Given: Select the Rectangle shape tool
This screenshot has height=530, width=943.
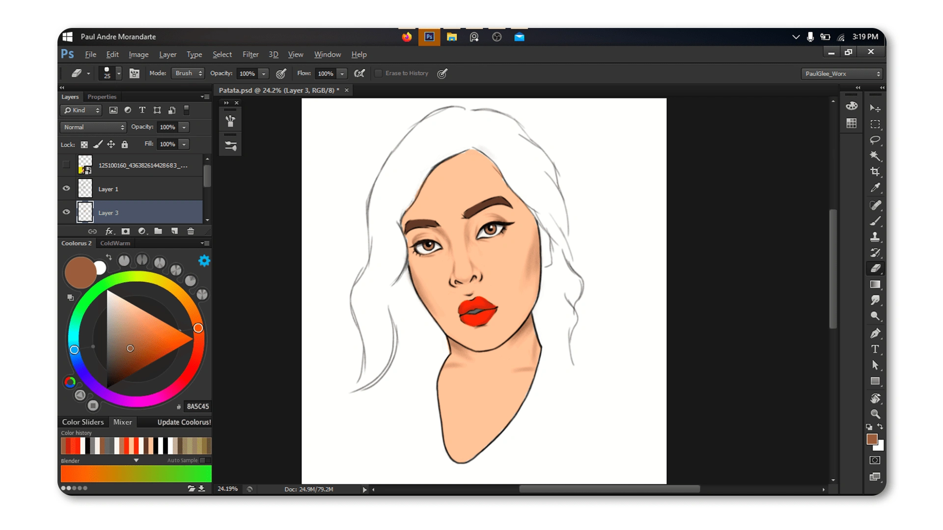Looking at the screenshot, I should coord(875,381).
